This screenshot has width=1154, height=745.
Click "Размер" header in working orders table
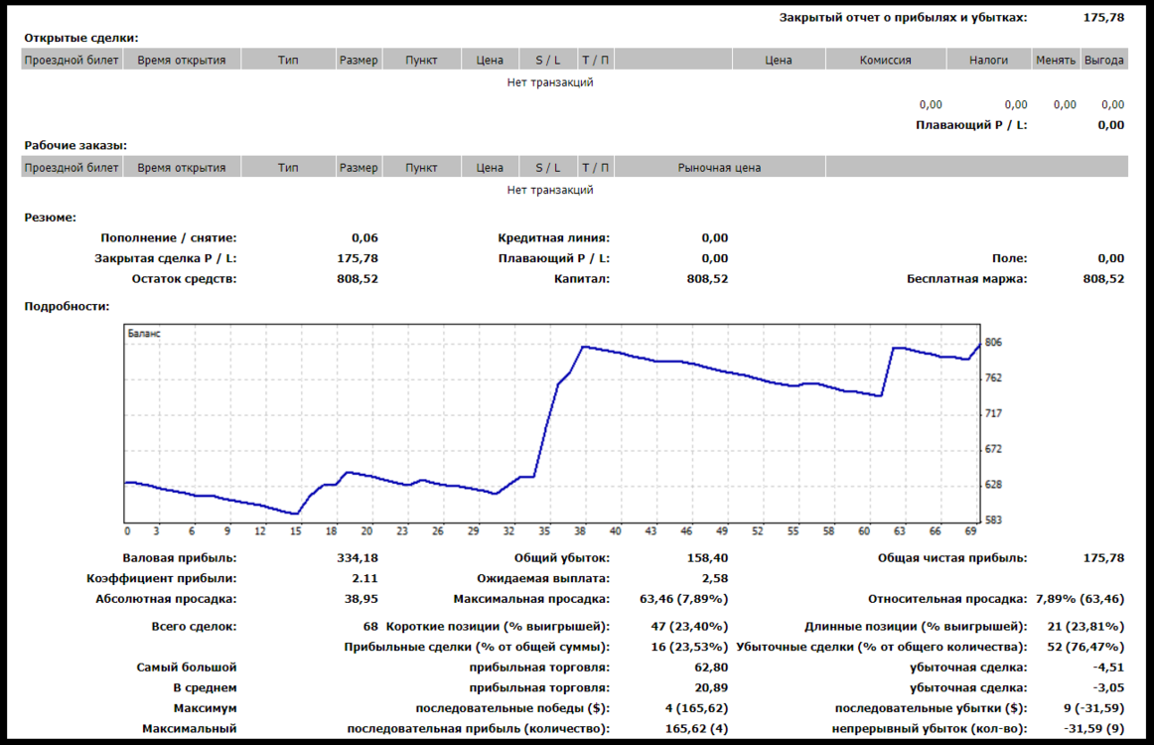[x=359, y=168]
